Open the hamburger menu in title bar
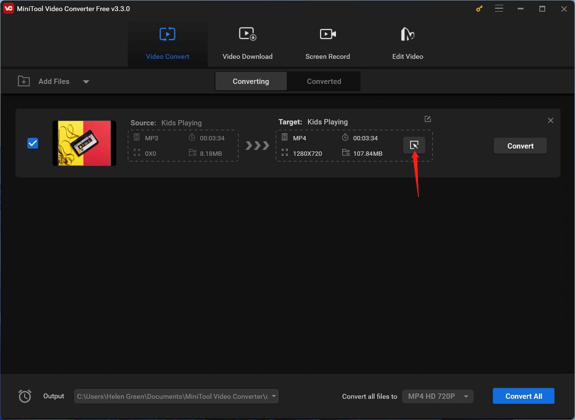 (x=499, y=8)
